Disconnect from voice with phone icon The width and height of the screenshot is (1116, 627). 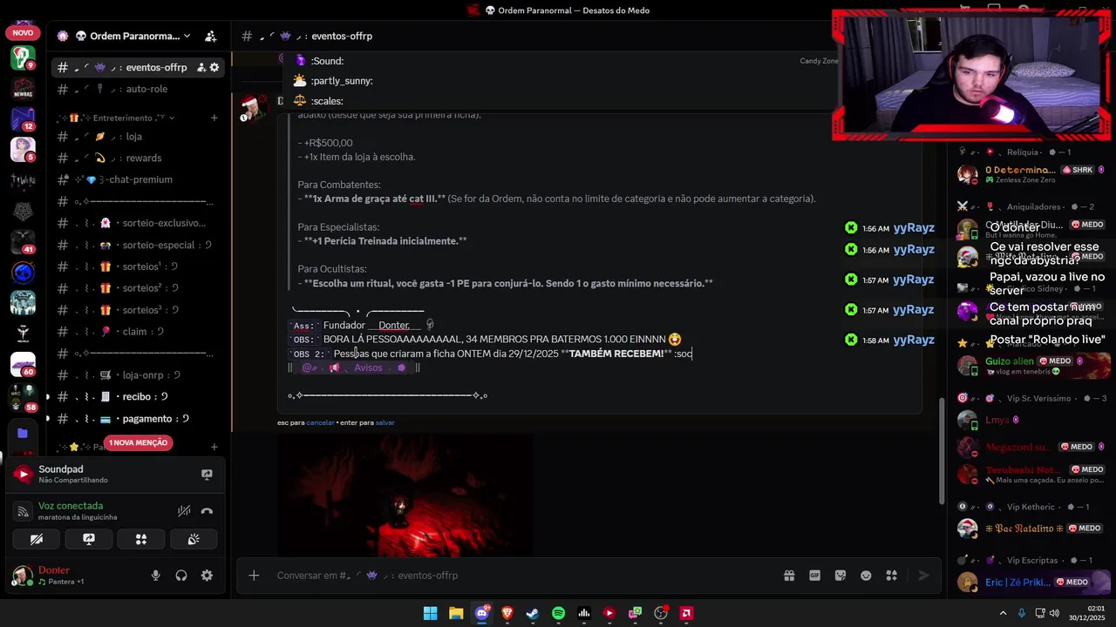coord(207,511)
